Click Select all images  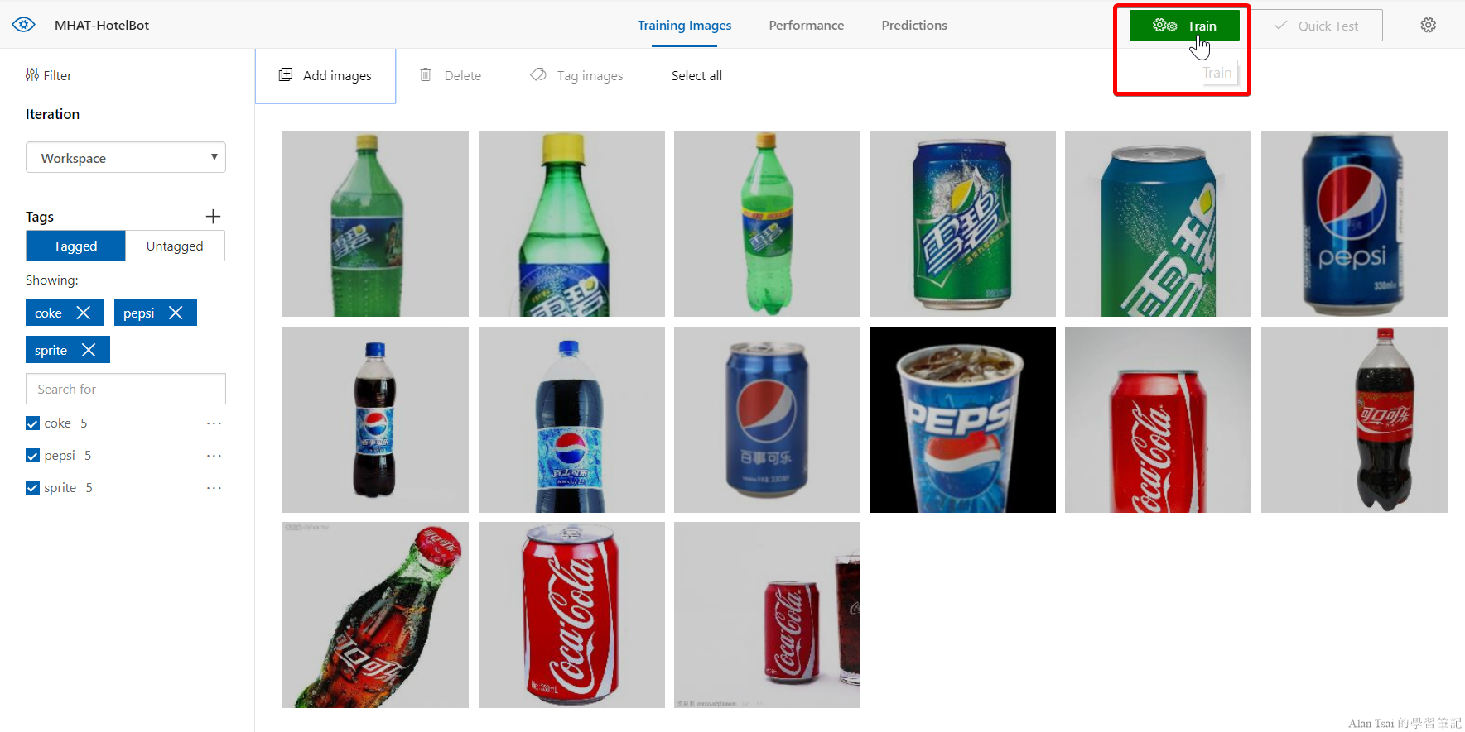[x=696, y=75]
